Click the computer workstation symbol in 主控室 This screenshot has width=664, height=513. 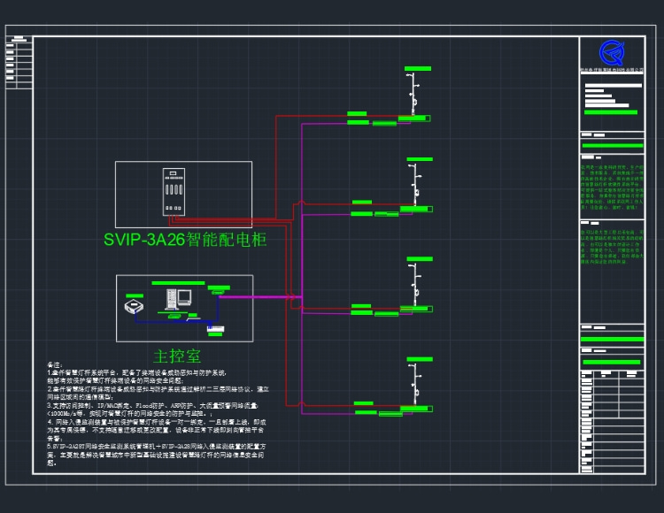(178, 299)
